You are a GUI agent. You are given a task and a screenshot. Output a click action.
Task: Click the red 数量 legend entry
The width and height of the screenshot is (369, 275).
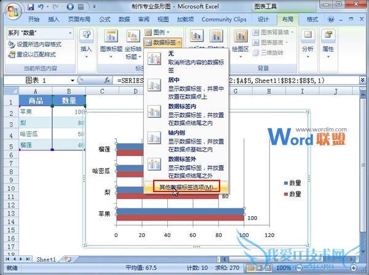[293, 194]
